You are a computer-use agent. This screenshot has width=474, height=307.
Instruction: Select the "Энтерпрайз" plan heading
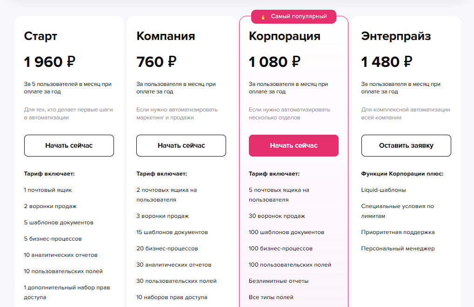coord(396,36)
